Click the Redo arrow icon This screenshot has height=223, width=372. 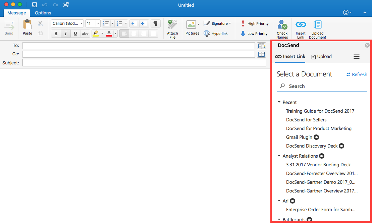tap(56, 5)
